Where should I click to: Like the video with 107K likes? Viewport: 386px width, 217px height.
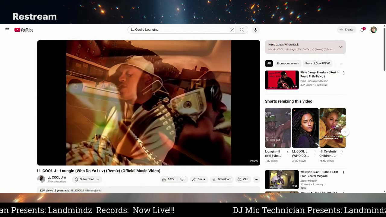click(168, 179)
